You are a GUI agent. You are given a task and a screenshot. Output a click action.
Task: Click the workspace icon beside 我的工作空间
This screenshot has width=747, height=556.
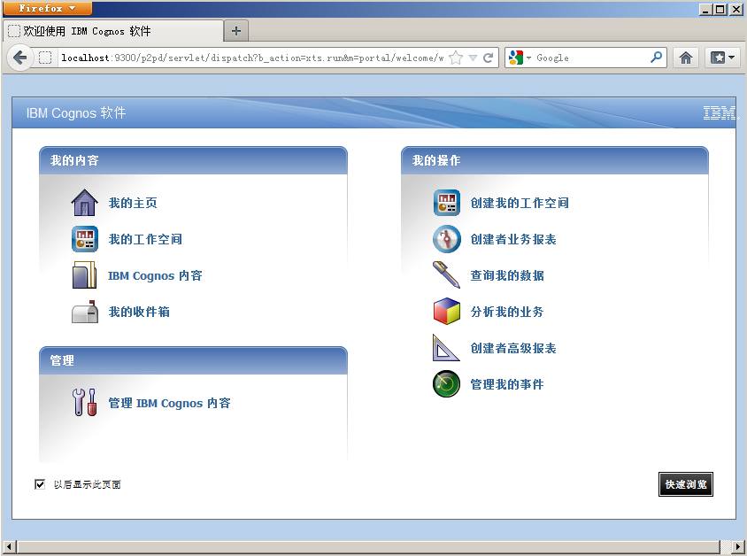(84, 239)
